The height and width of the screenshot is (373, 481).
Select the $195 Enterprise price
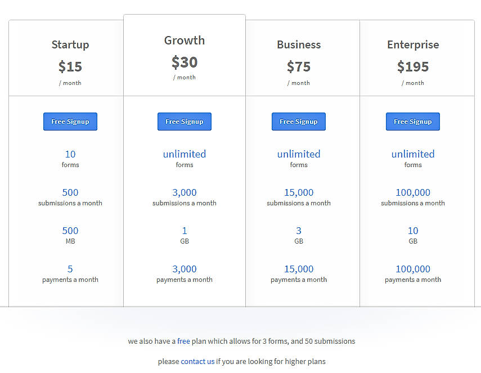413,66
